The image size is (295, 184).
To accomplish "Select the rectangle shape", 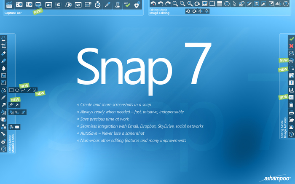I will (11, 90).
